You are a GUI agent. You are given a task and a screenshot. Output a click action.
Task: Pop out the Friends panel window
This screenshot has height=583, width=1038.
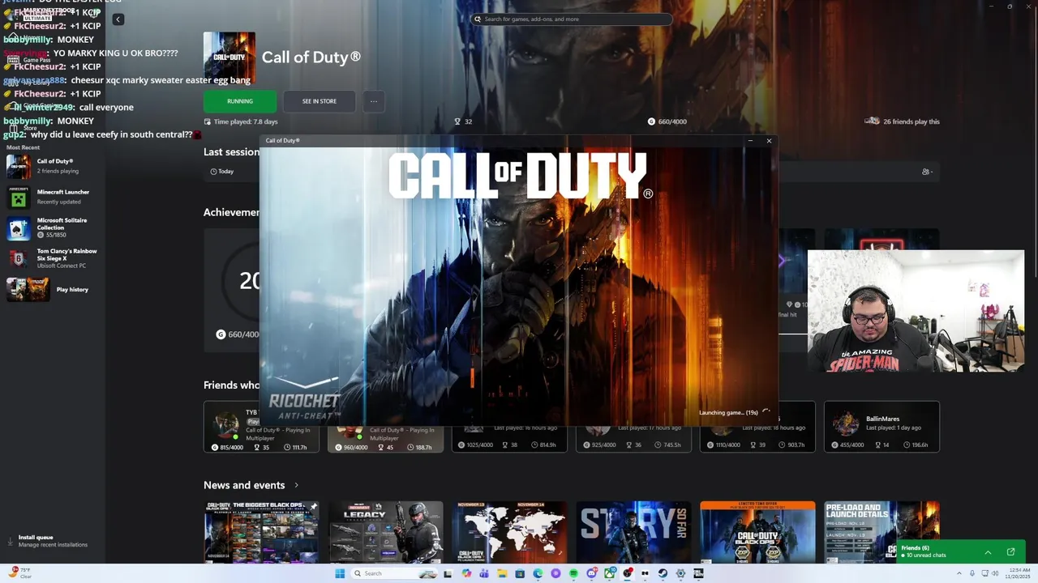pyautogui.click(x=1010, y=552)
